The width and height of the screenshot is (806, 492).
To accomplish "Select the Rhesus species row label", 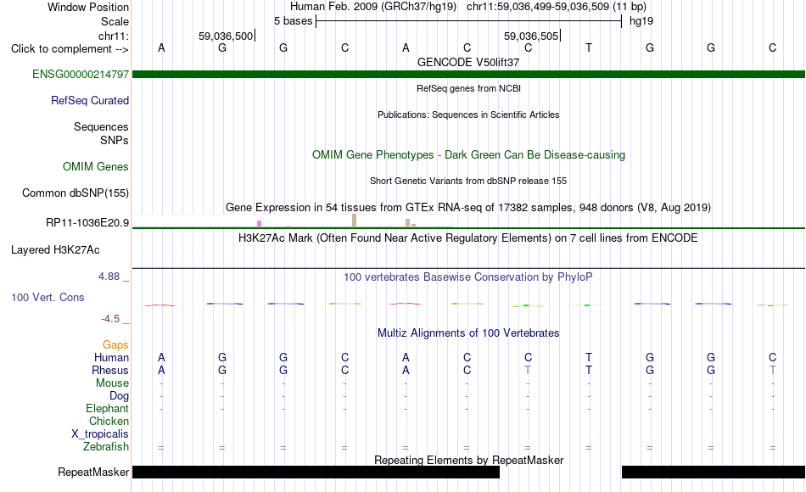I will point(110,370).
